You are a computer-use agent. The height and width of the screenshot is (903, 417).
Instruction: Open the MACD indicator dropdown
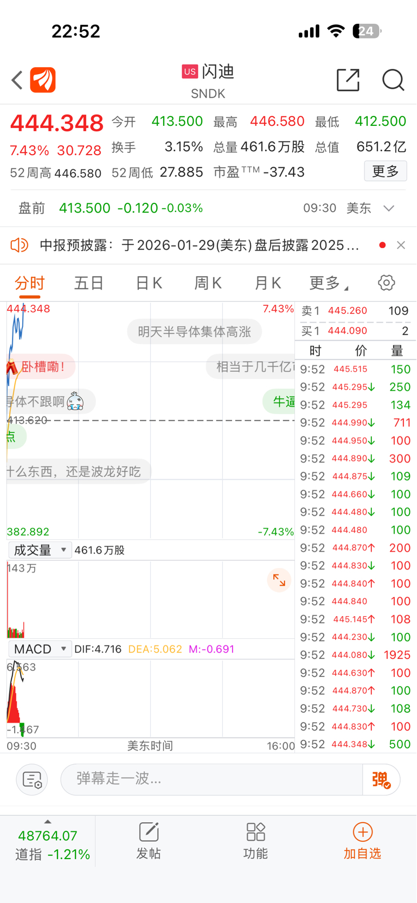pyautogui.click(x=40, y=649)
